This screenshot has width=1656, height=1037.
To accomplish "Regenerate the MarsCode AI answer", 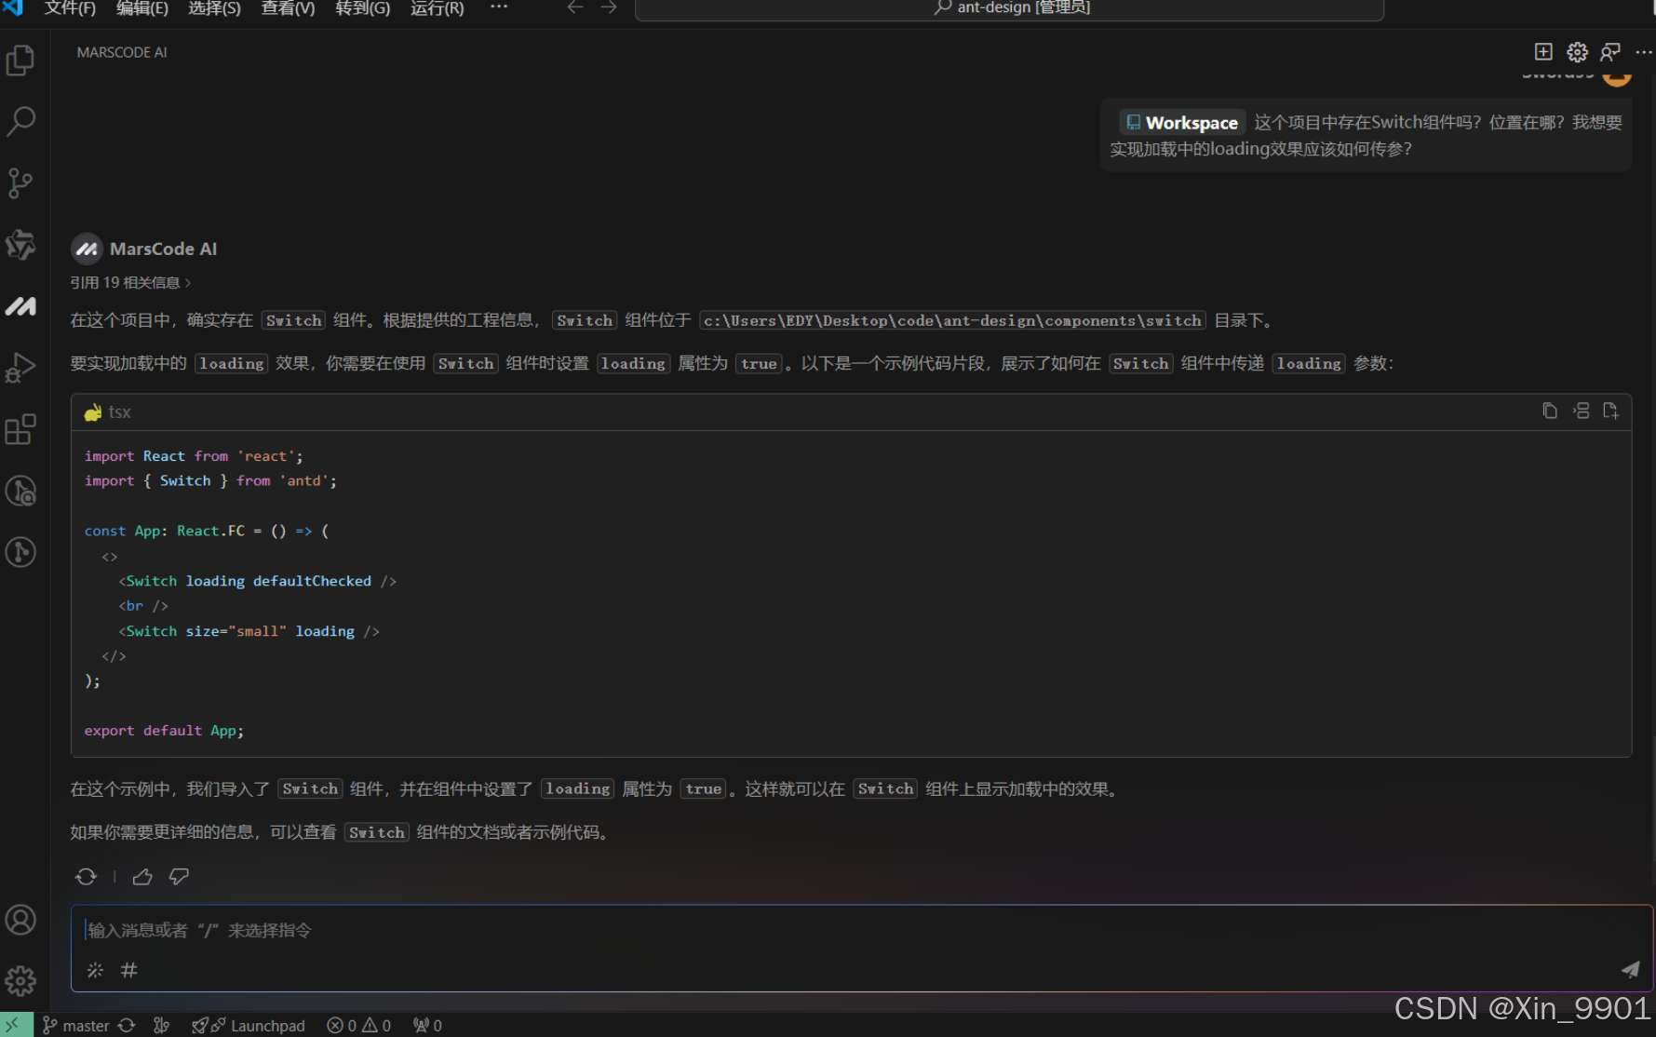I will click(86, 877).
